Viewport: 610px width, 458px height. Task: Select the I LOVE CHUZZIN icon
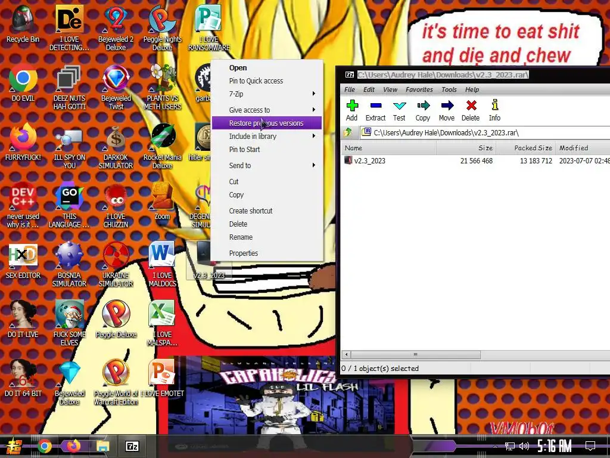tap(116, 205)
